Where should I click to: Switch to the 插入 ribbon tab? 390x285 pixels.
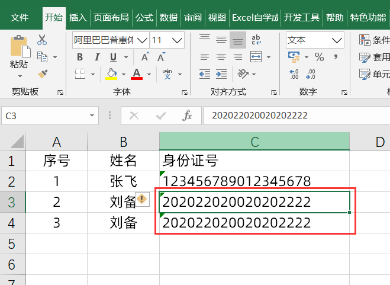tap(78, 17)
